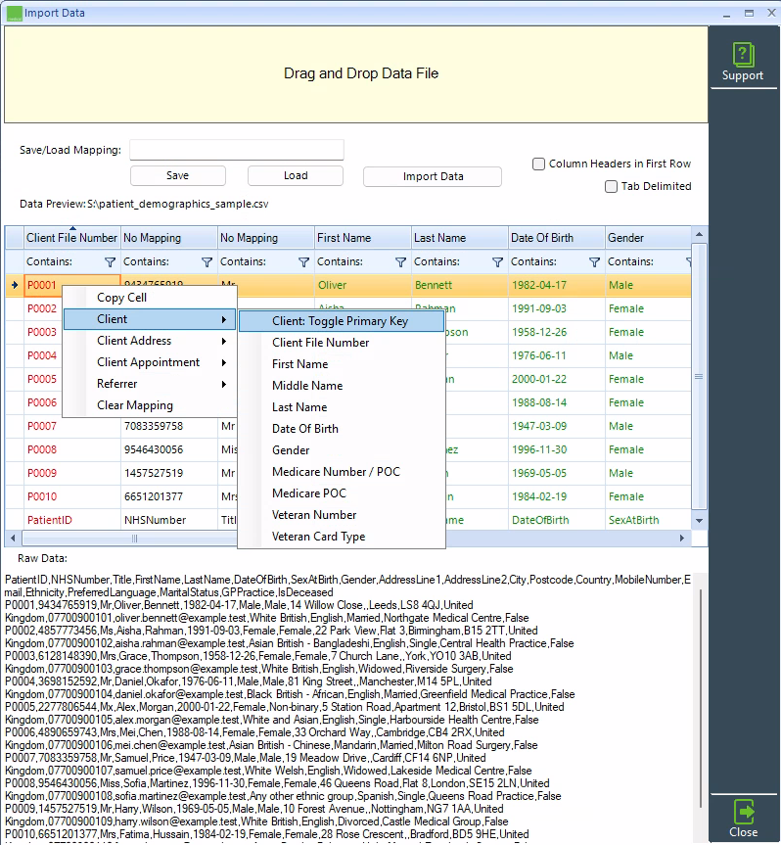
Task: Click the PatientID cell in last row
Action: coord(72,521)
